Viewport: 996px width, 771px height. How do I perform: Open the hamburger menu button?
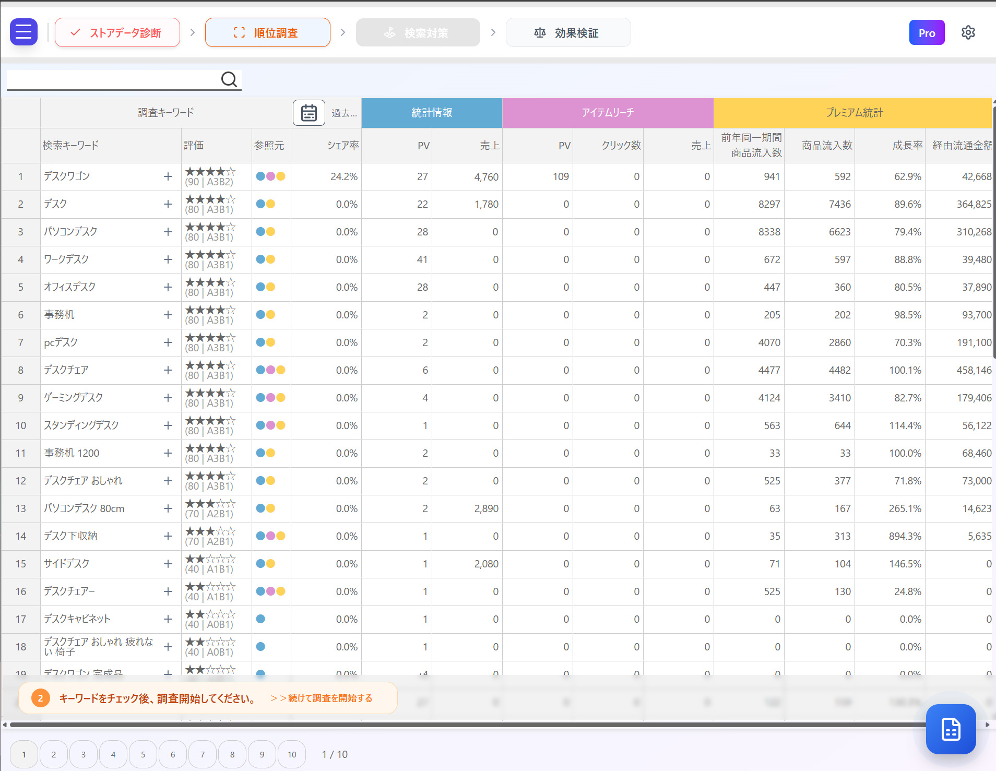coord(23,32)
